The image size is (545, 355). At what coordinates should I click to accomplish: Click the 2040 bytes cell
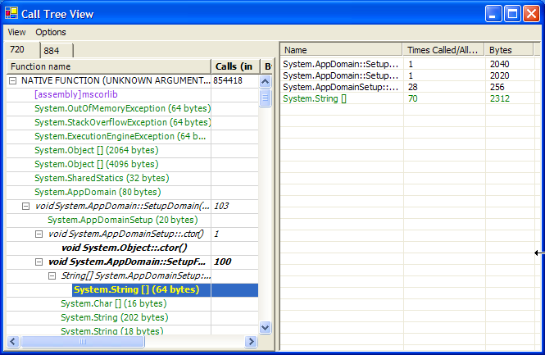pos(500,64)
